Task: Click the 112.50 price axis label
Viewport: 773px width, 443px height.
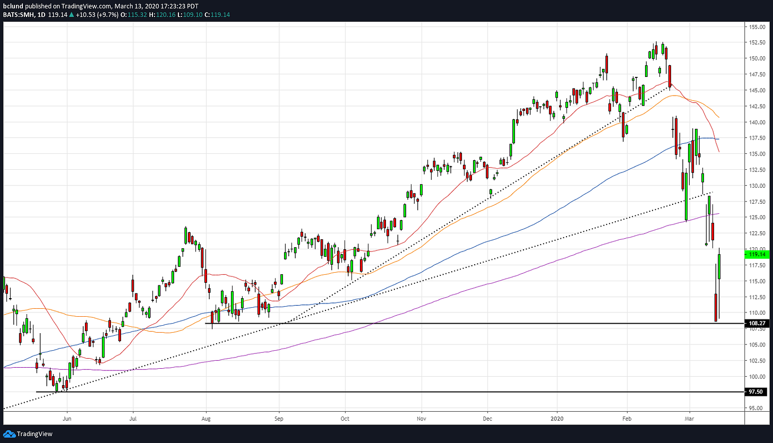Action: click(757, 297)
